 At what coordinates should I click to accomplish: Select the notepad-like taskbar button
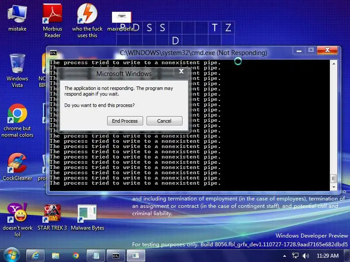click(95, 255)
